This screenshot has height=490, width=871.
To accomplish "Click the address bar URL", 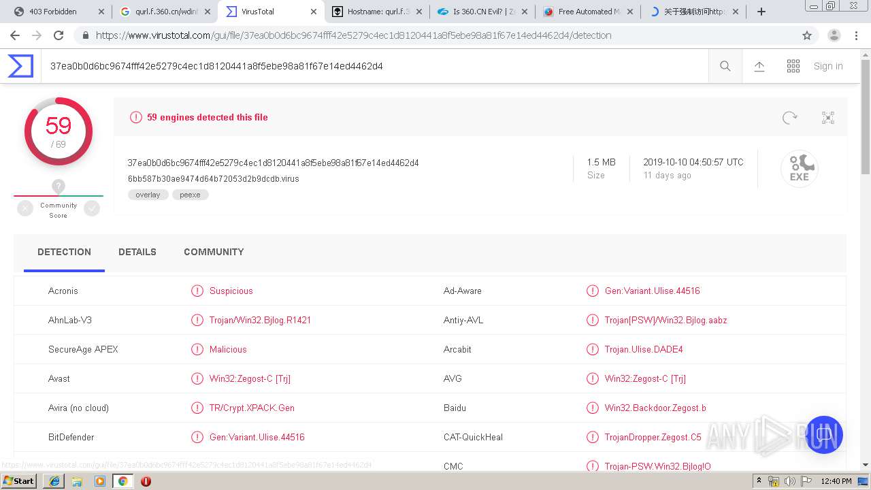I will (x=353, y=35).
